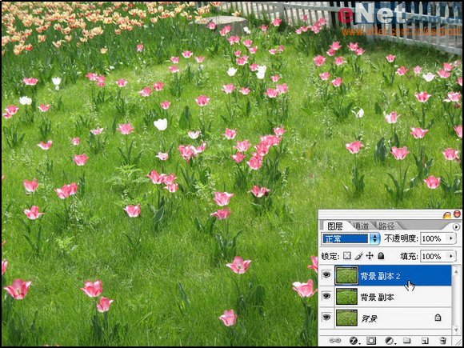
Task: Toggle lock position move icon
Action: click(370, 255)
